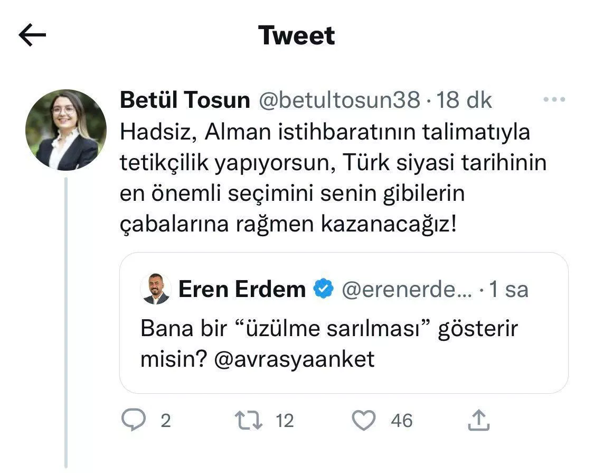Open the three-dot more options menu

(554, 100)
